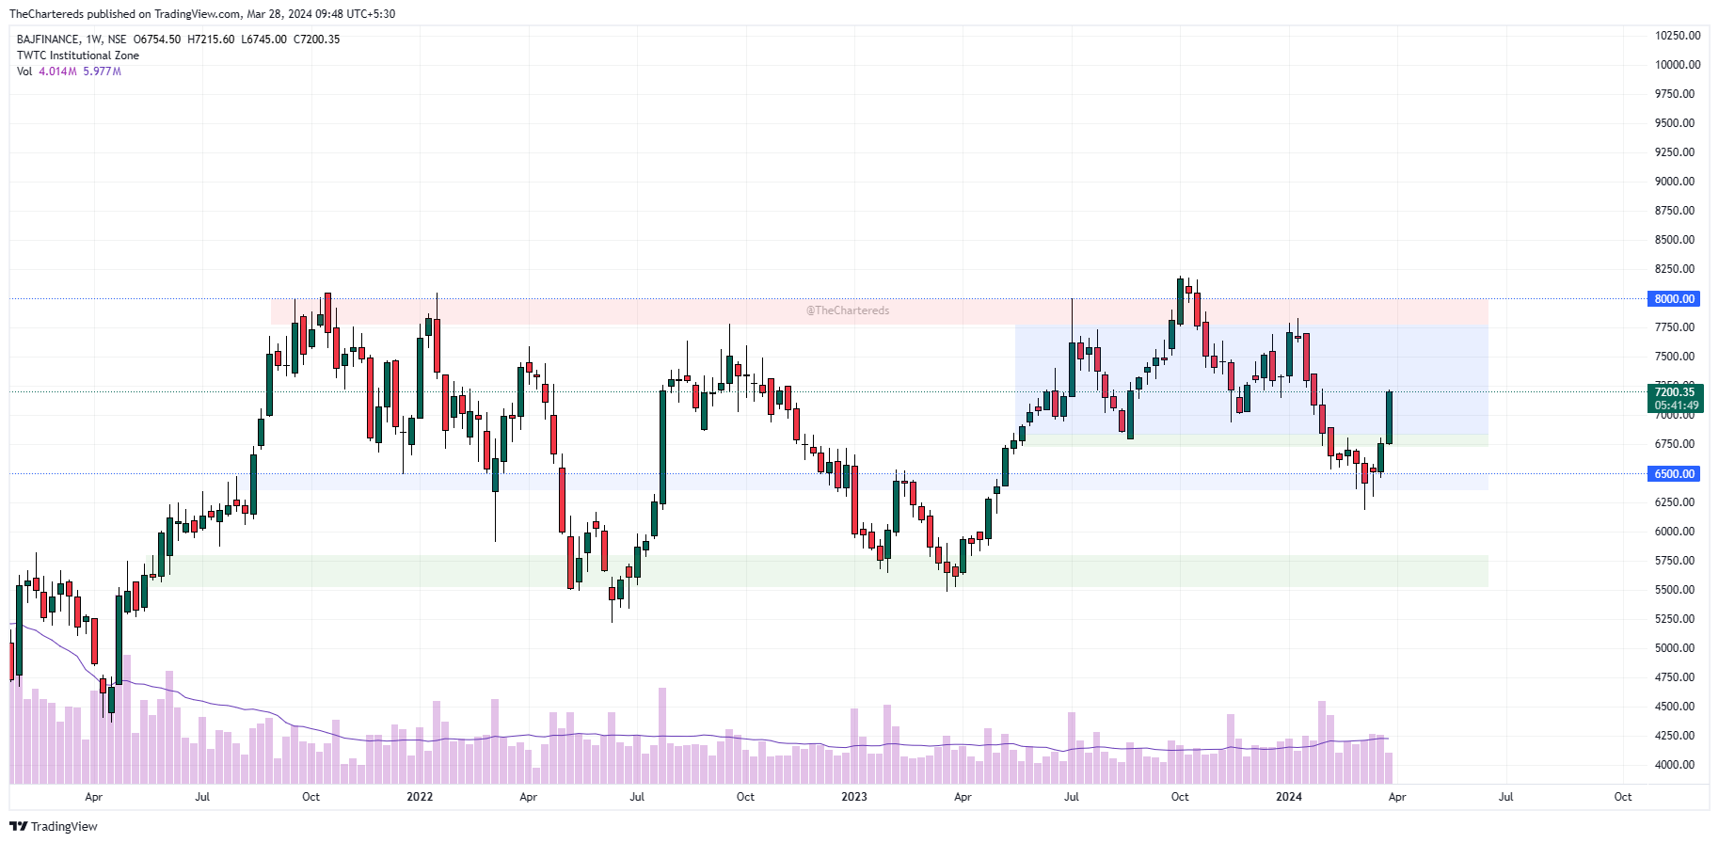
Task: Click the 6750.00 price axis label
Action: [1675, 444]
